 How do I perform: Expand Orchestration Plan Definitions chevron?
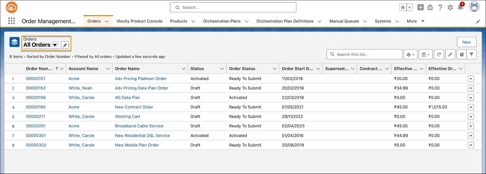tap(320, 21)
